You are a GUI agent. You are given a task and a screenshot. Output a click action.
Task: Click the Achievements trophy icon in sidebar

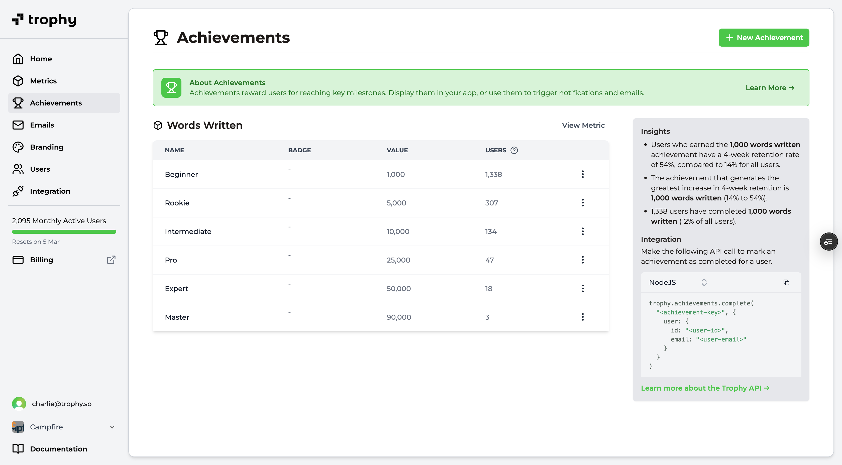[18, 103]
